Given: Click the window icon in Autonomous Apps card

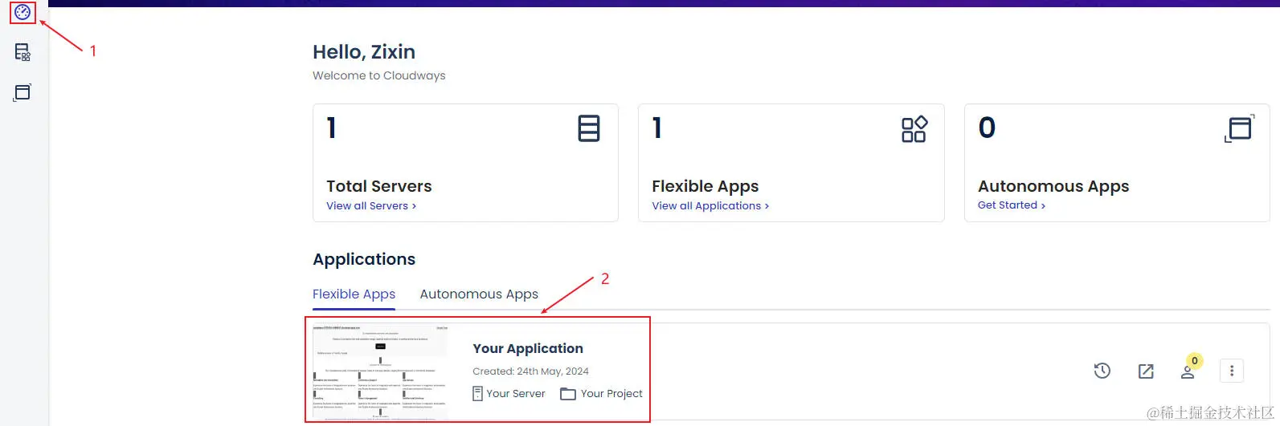Looking at the screenshot, I should tap(1239, 128).
